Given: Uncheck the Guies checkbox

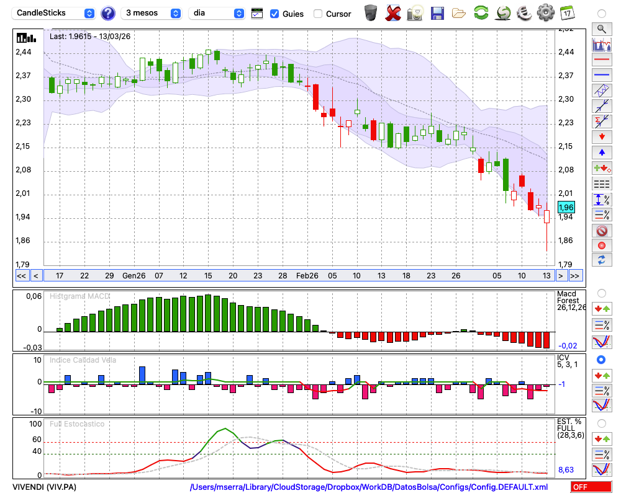Looking at the screenshot, I should (x=274, y=14).
